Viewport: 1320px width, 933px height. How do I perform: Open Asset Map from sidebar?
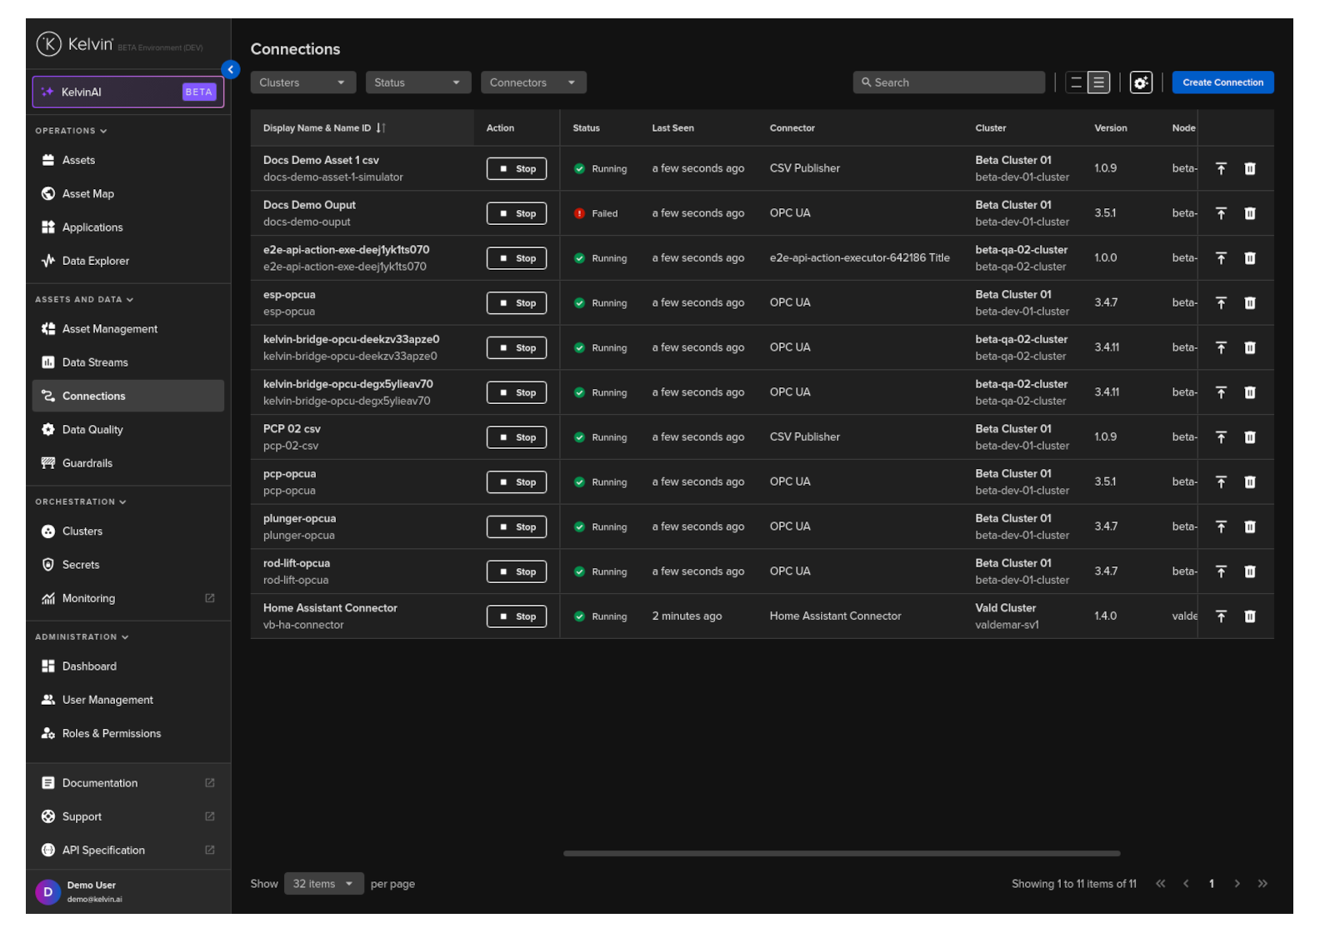tap(88, 194)
